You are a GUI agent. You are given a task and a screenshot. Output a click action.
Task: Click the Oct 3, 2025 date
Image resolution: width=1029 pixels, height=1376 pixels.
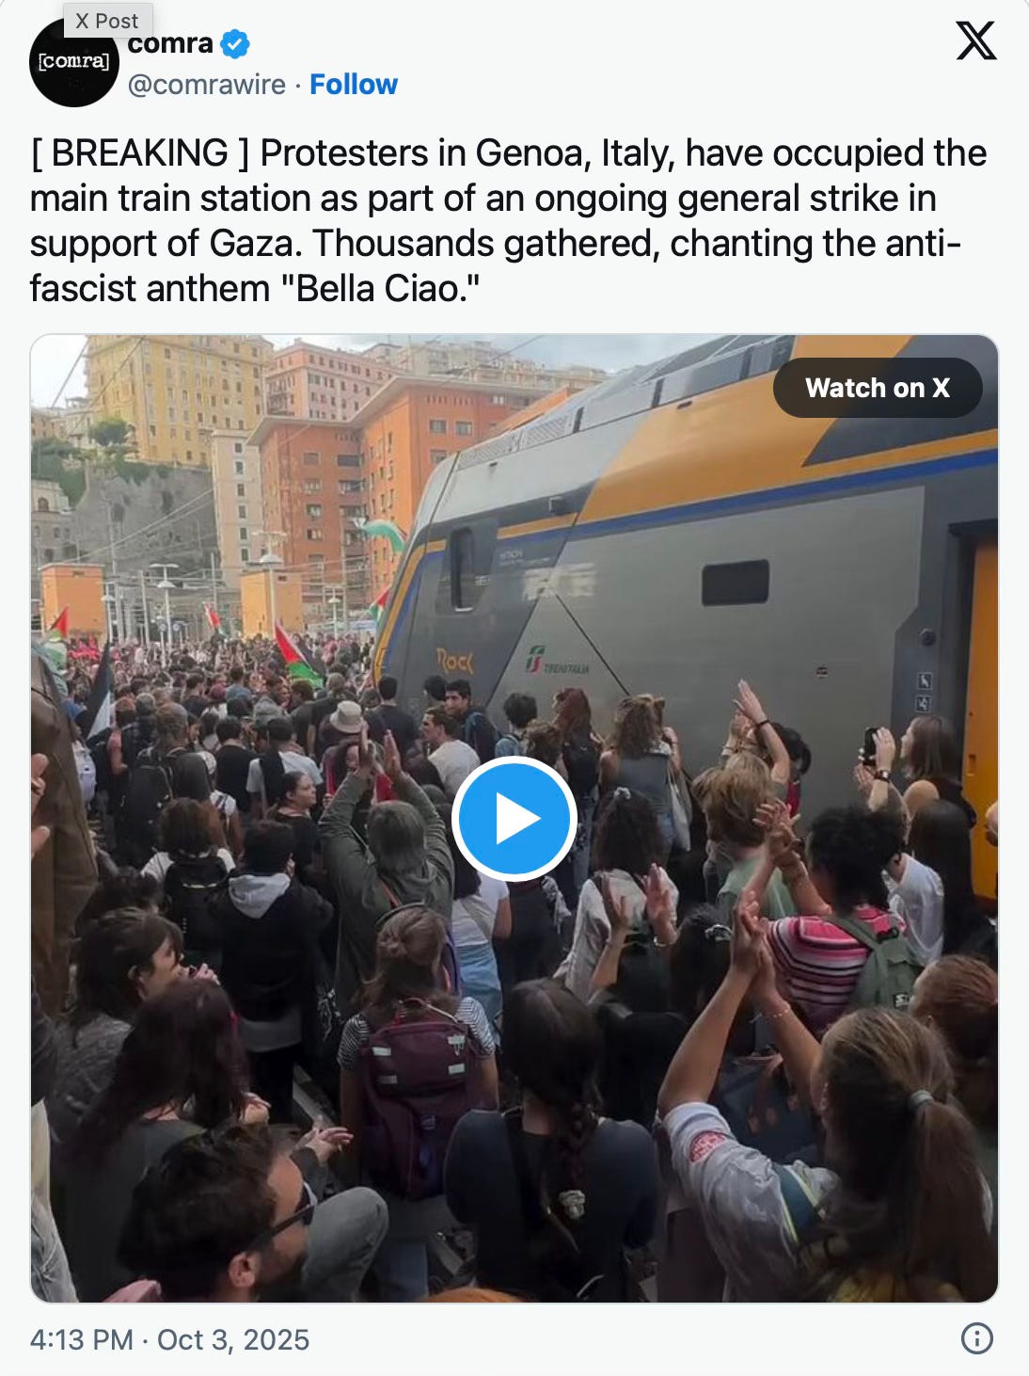point(233,1339)
